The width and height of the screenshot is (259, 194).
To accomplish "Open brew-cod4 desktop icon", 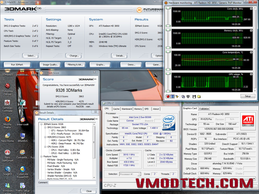I will click(x=23, y=121).
